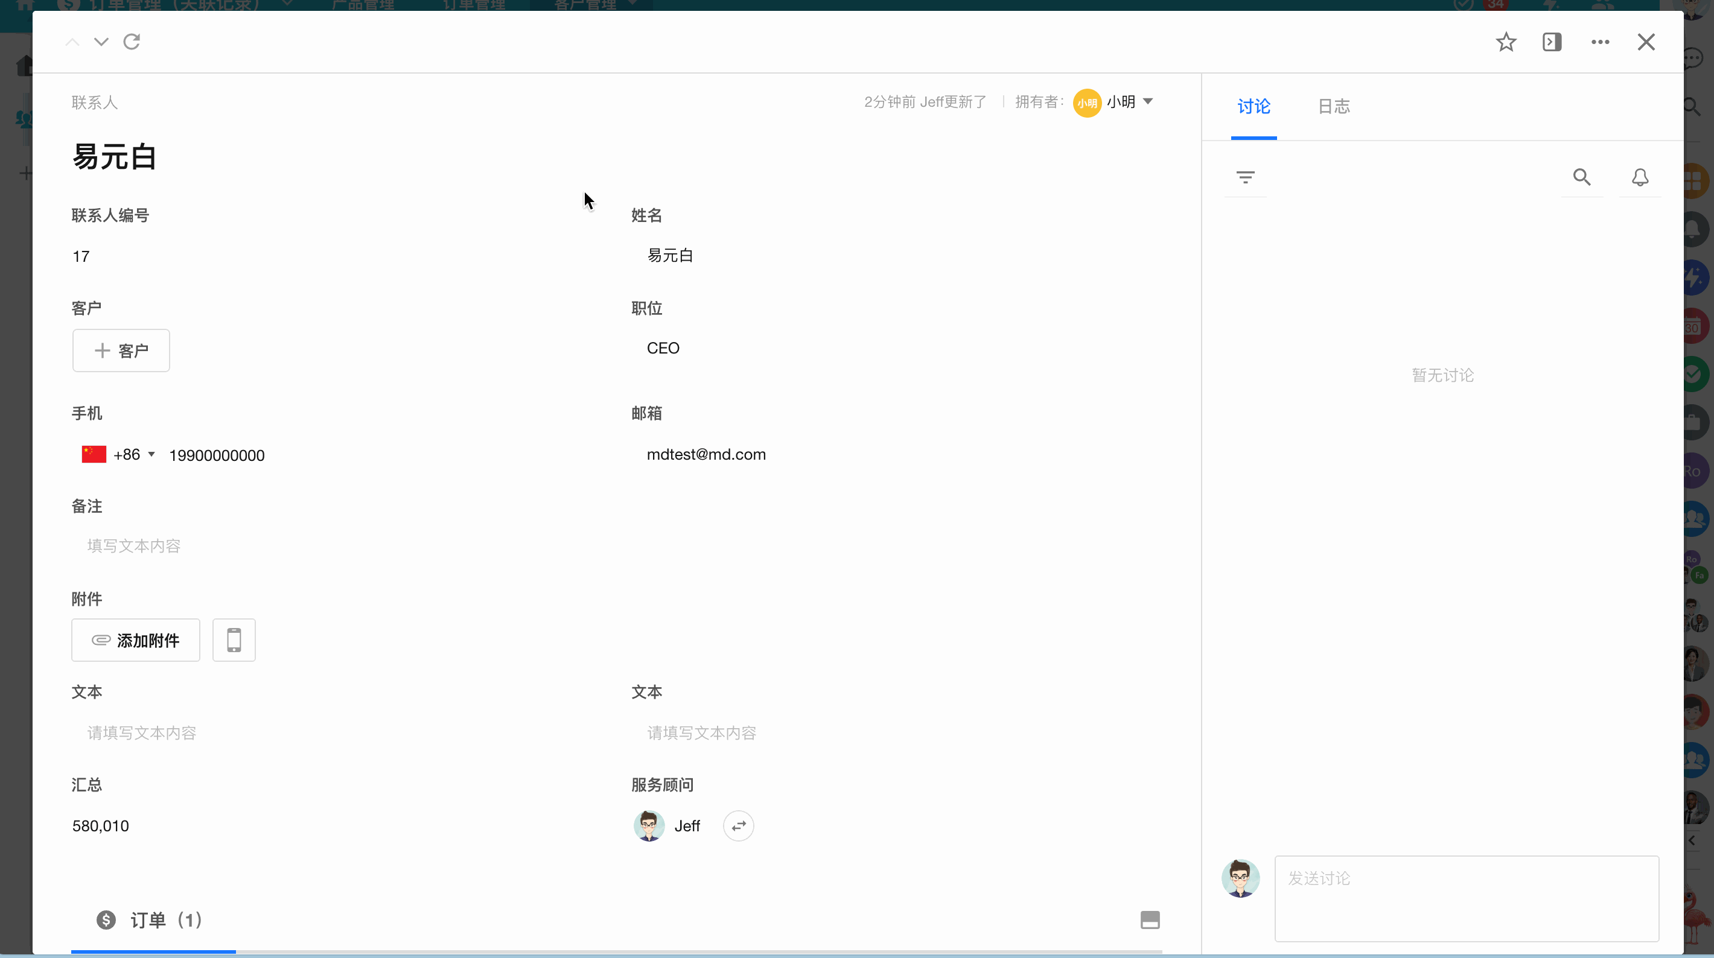This screenshot has height=958, width=1714.
Task: Click the add 客户 button
Action: [x=121, y=351]
